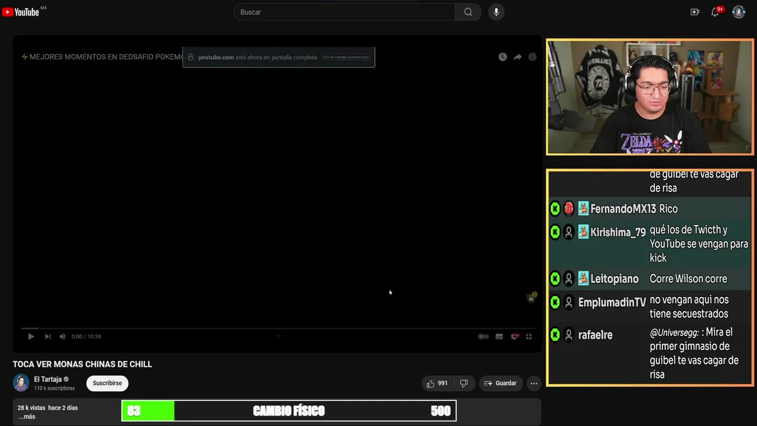Screen dimensions: 757x426
Task: Open the account avatar menu
Action: pyautogui.click(x=739, y=12)
